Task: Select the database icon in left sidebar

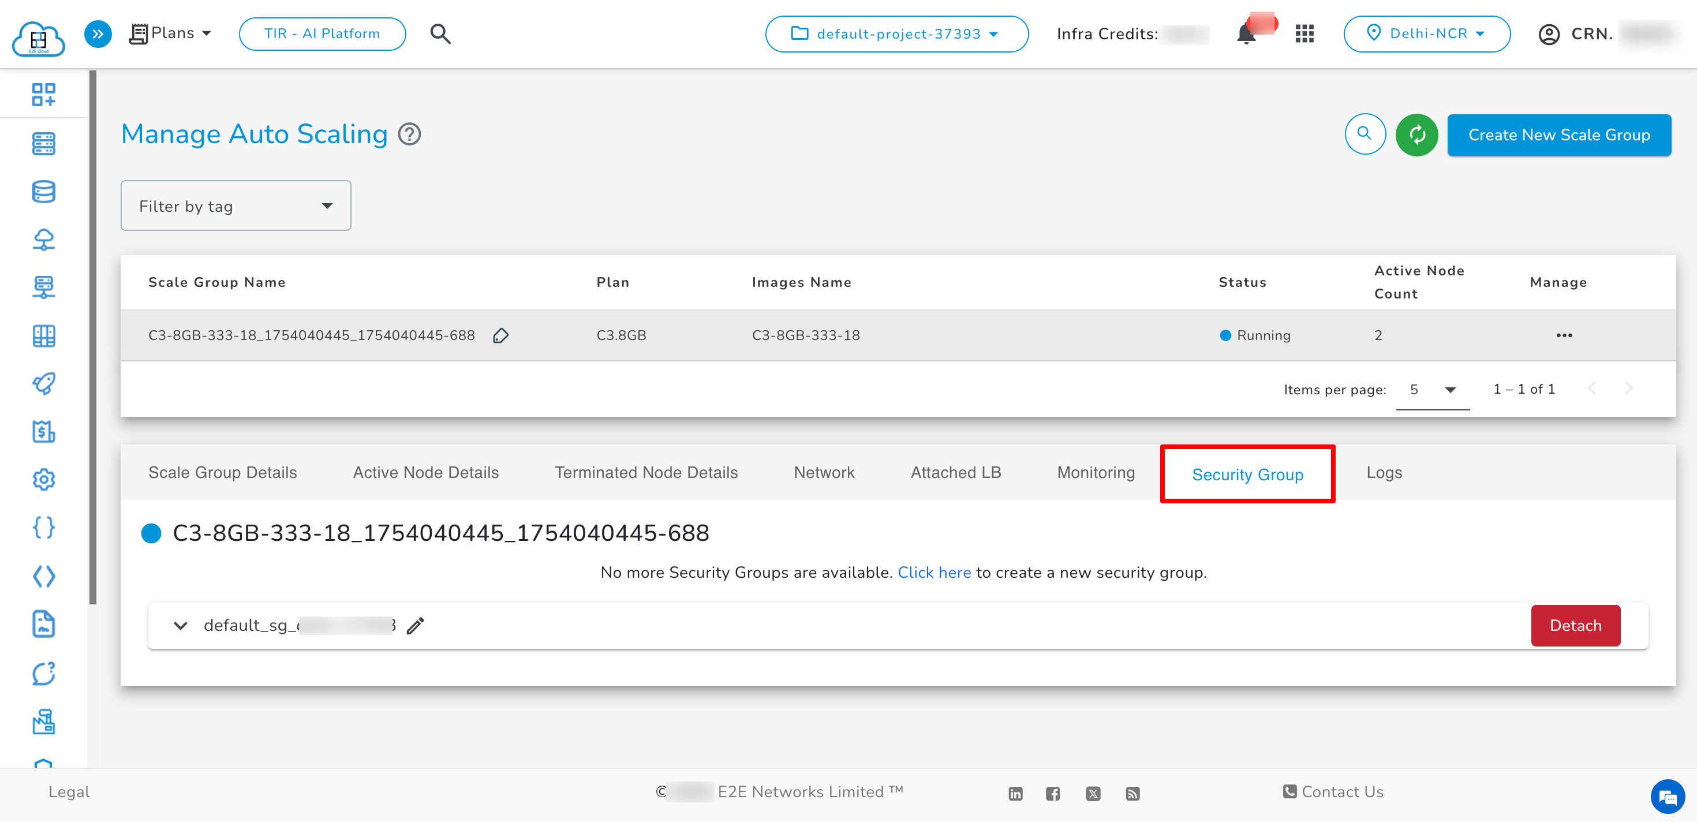Action: pyautogui.click(x=43, y=191)
